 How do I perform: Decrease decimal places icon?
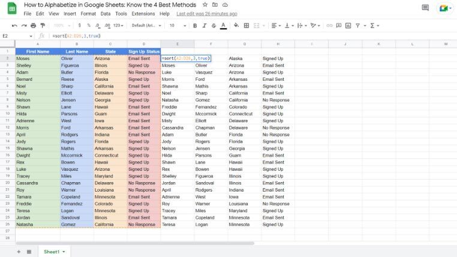tap(98, 26)
